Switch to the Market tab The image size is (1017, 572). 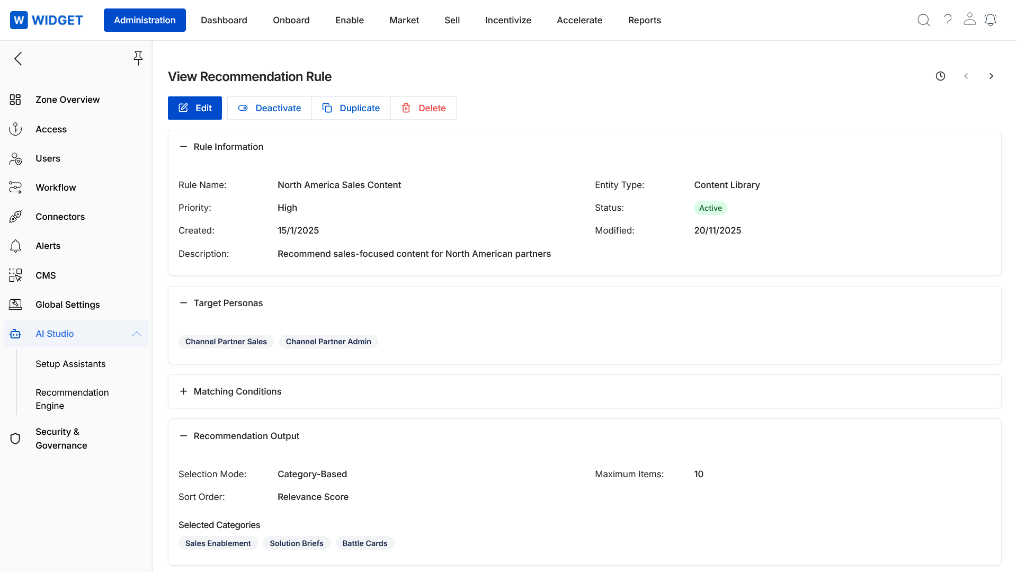404,20
